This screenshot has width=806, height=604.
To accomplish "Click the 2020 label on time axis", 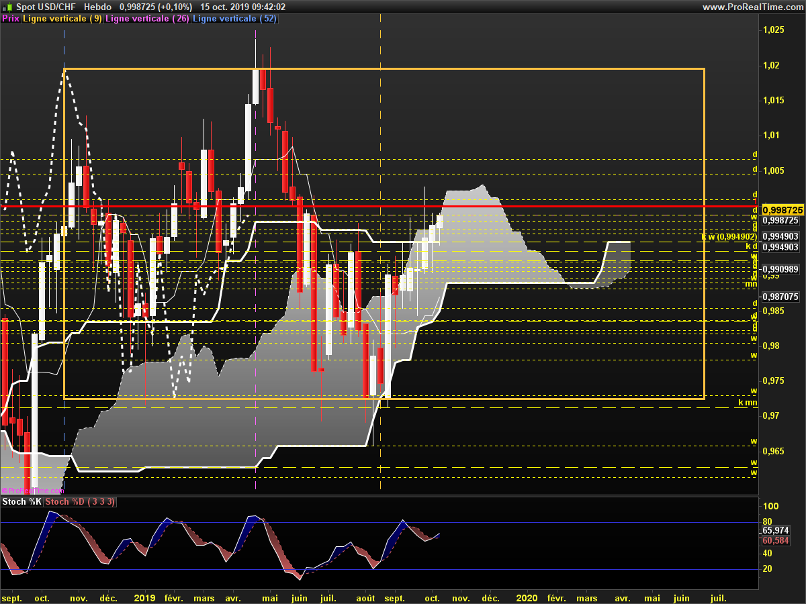I will click(526, 597).
